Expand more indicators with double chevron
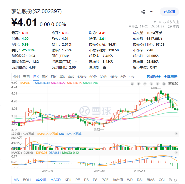The image size is (185, 184). [x=175, y=180]
